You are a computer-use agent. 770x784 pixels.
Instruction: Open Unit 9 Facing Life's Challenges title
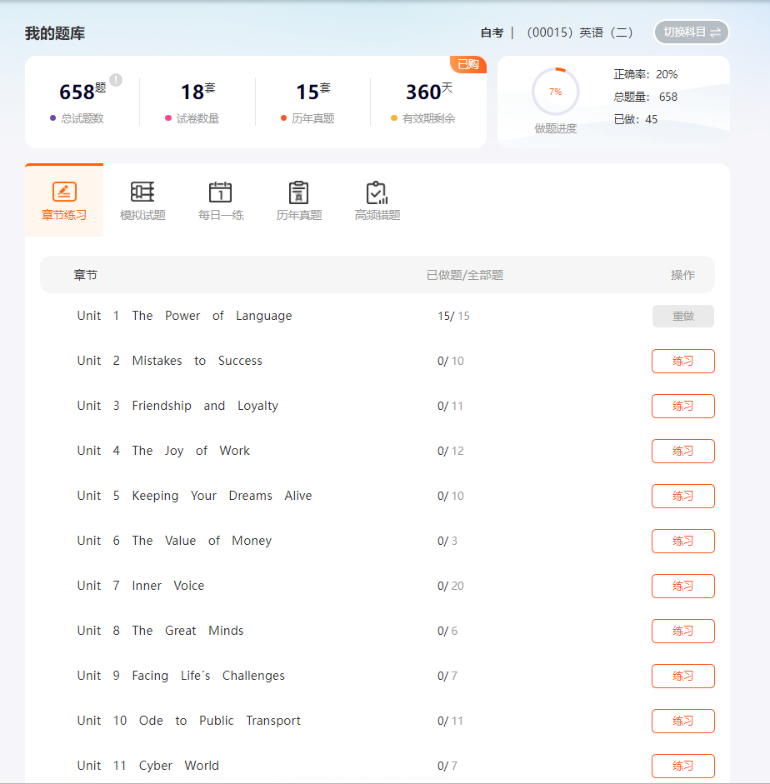click(181, 676)
